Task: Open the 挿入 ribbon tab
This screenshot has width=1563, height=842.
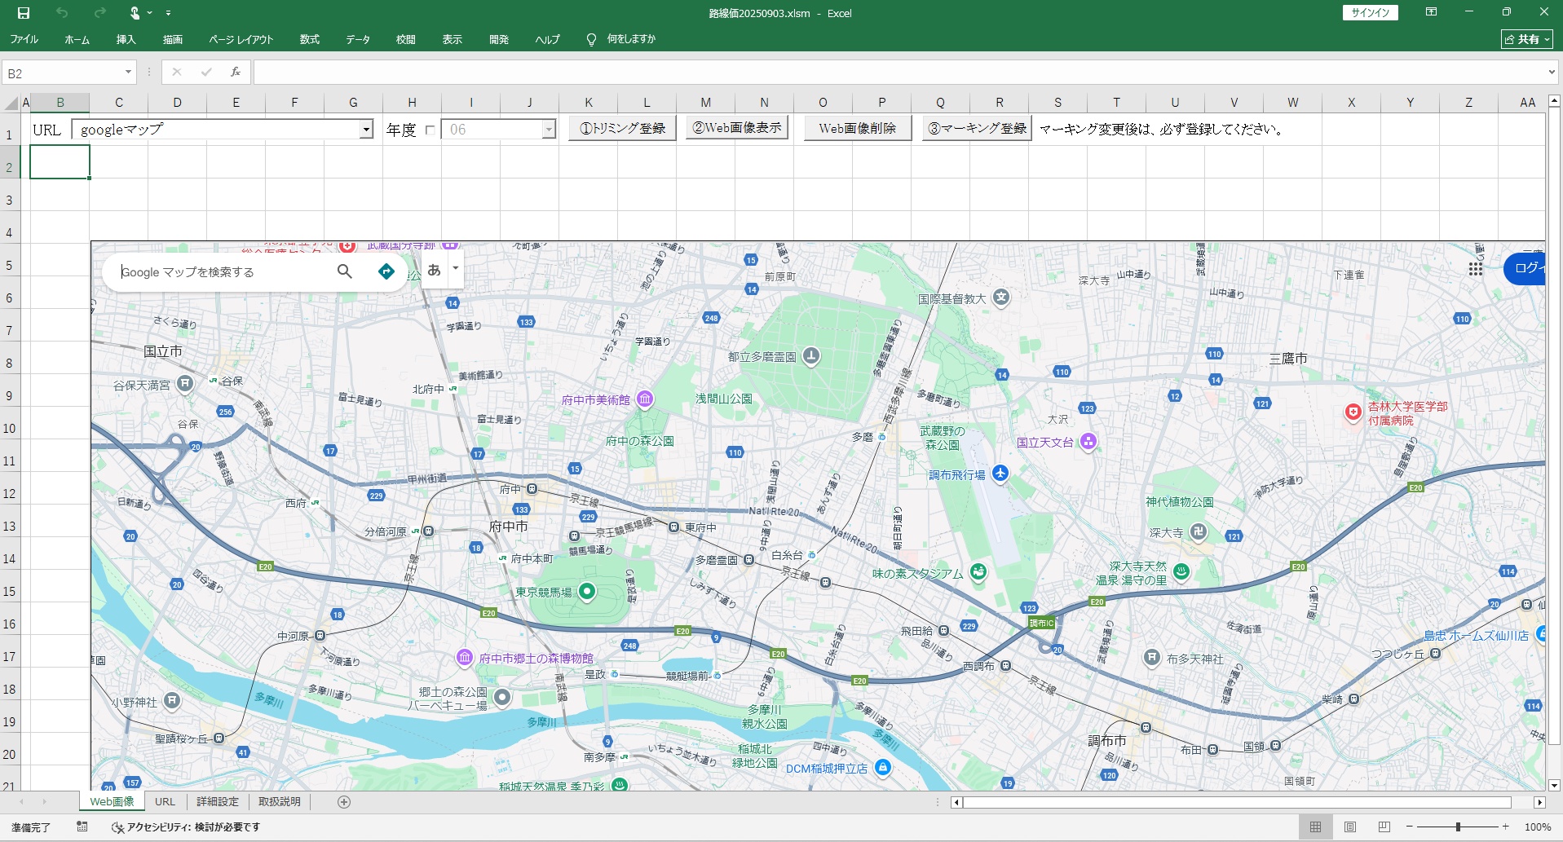Action: [x=126, y=39]
